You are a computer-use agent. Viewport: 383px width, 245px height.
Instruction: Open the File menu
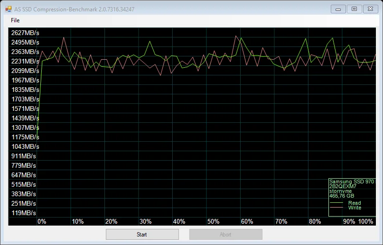coord(15,20)
